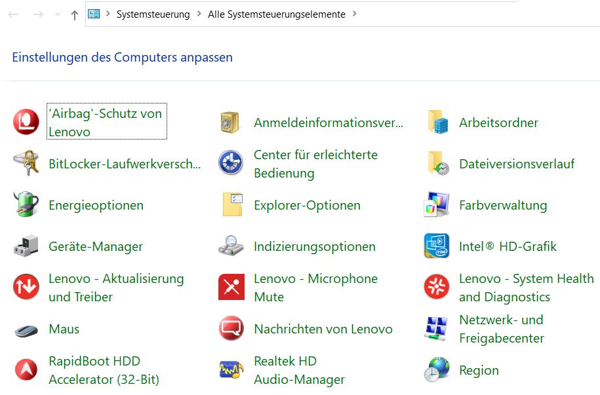Open Center für erleichterte Bedienung link
The width and height of the screenshot is (600, 395).
pos(315,164)
